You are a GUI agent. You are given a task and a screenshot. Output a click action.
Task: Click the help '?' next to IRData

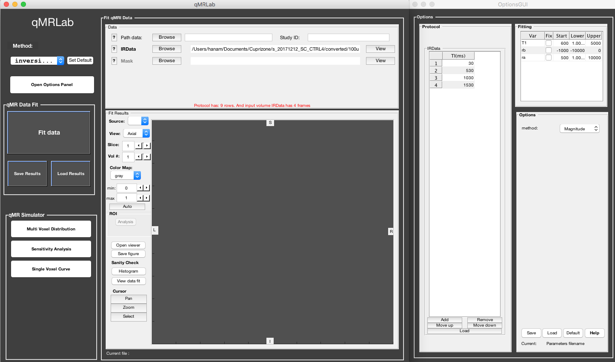click(114, 49)
